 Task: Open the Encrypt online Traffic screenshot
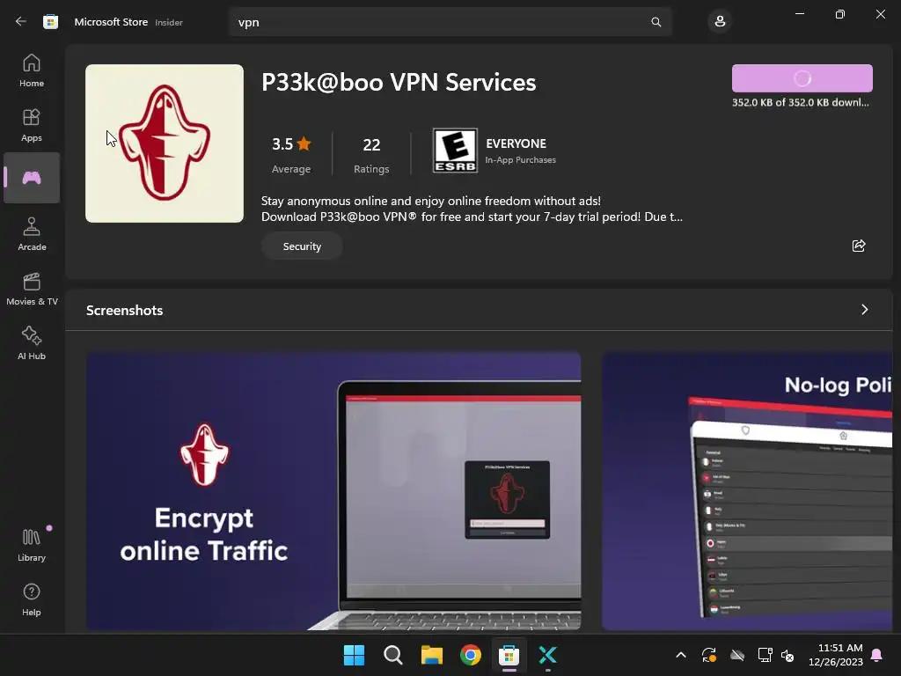[x=333, y=491]
